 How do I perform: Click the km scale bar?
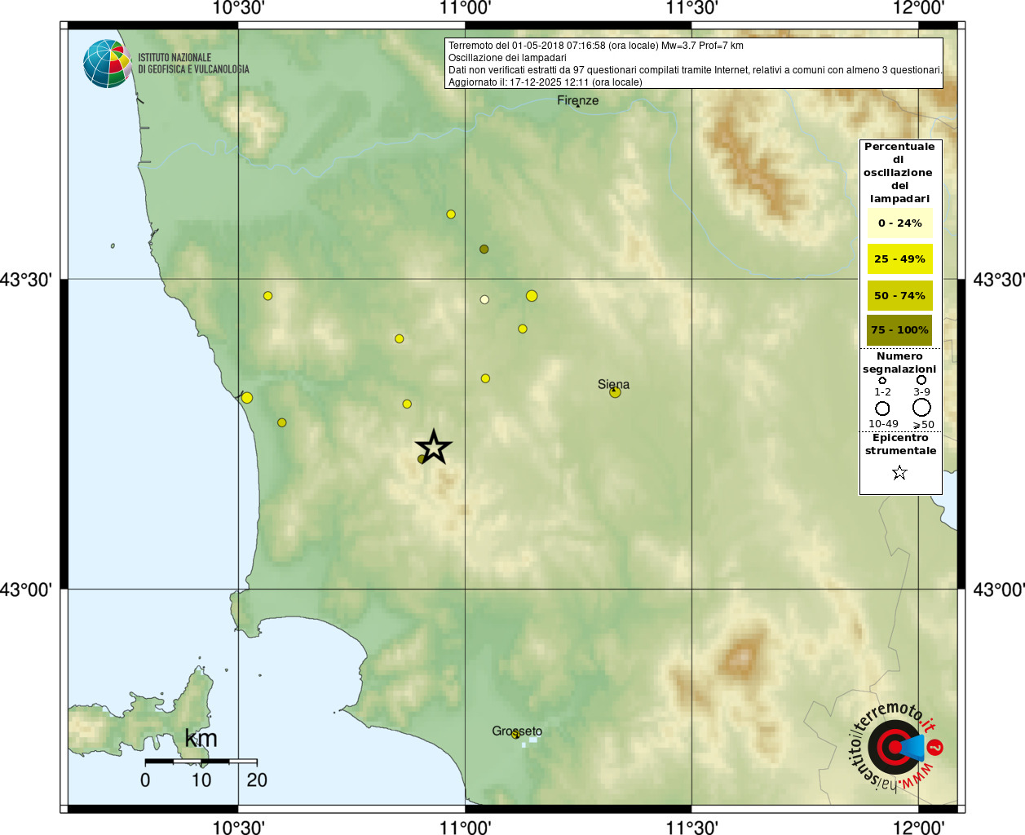tap(201, 761)
